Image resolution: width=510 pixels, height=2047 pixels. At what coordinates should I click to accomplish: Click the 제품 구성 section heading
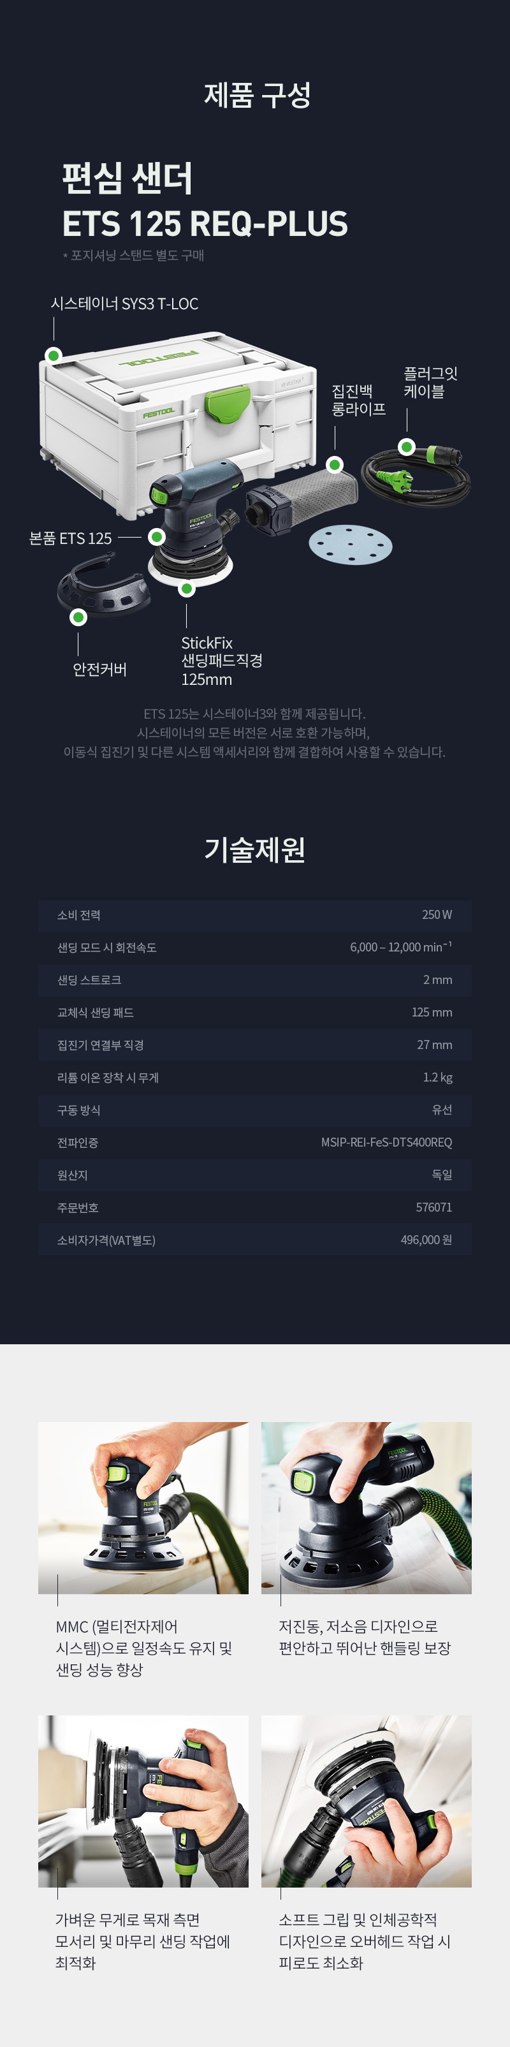click(x=256, y=94)
